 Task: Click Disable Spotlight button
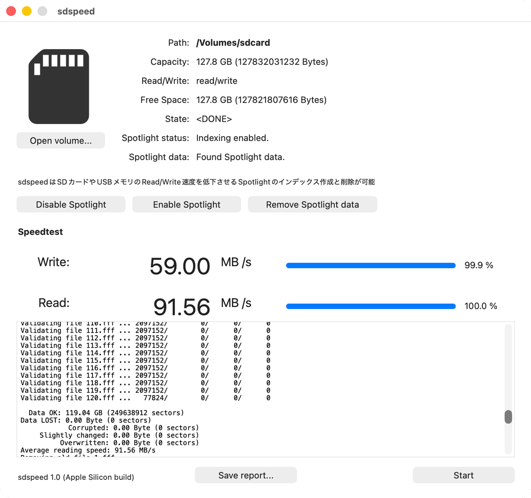(71, 204)
